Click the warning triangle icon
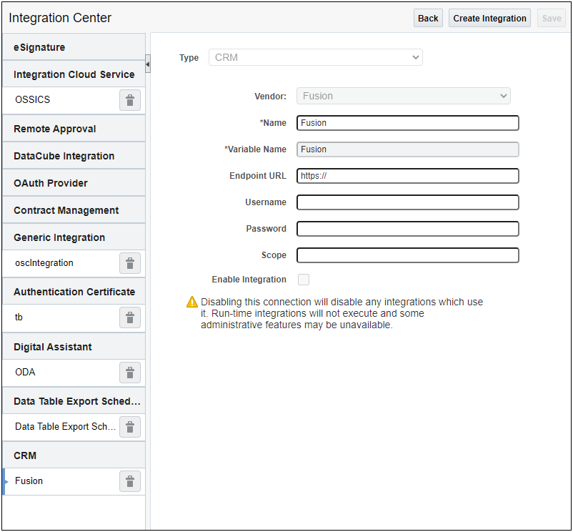The width and height of the screenshot is (573, 532). [192, 302]
